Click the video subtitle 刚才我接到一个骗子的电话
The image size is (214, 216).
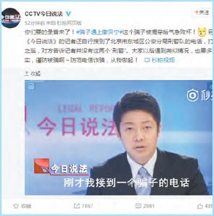tap(127, 183)
